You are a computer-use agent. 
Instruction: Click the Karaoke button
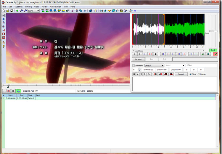click(138, 59)
